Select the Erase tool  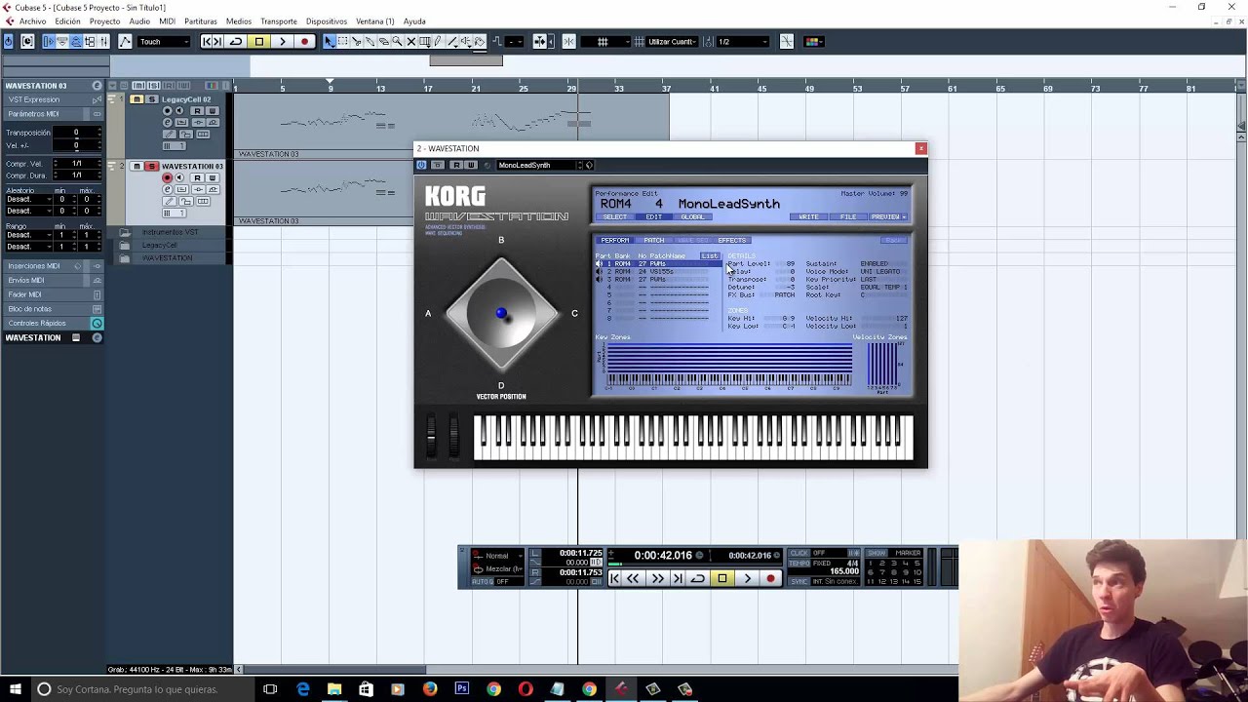click(383, 41)
